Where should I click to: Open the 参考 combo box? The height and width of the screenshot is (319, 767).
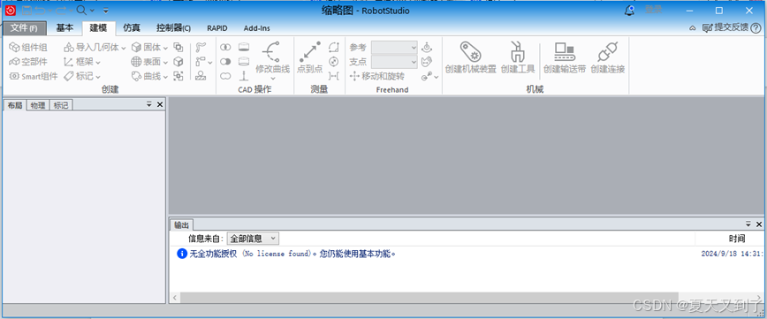click(394, 48)
